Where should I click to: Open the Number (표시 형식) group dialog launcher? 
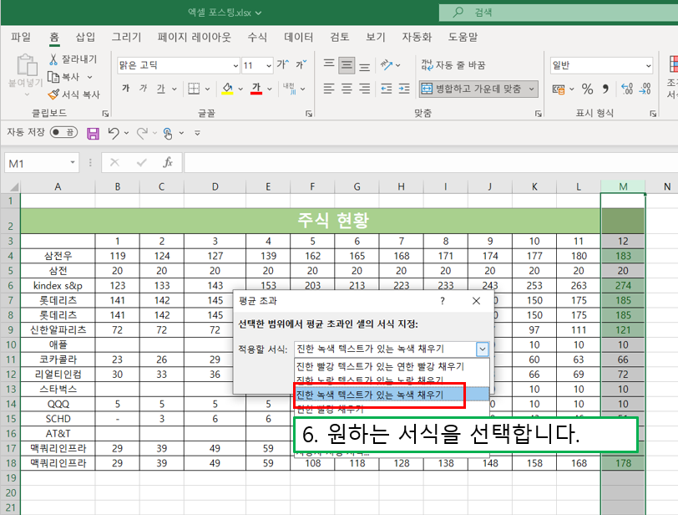point(653,114)
